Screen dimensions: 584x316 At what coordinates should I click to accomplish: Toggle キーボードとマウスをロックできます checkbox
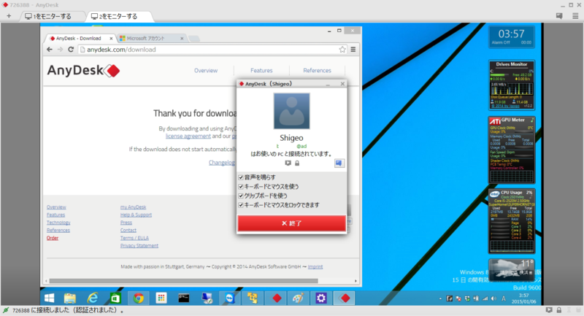tap(241, 205)
